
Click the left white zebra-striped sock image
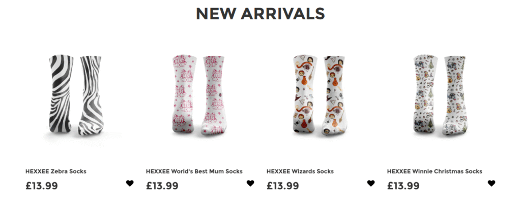[x=61, y=94]
